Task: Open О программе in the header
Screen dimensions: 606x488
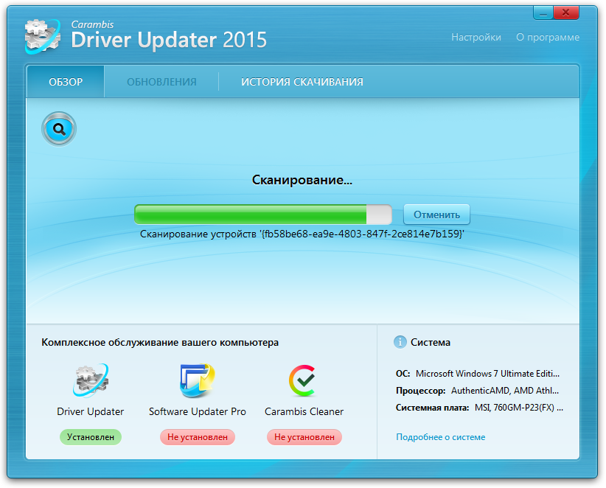Action: pos(547,37)
